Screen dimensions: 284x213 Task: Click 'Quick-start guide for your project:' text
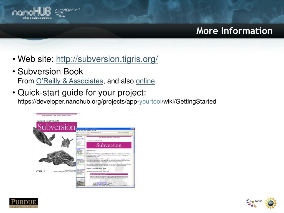[x=82, y=93]
